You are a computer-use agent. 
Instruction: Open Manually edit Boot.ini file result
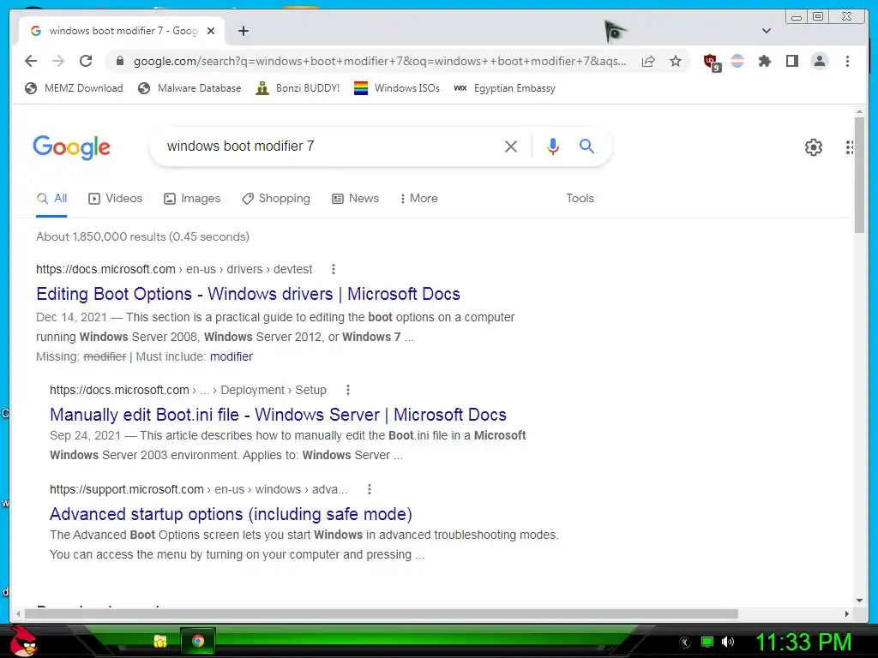pos(279,415)
